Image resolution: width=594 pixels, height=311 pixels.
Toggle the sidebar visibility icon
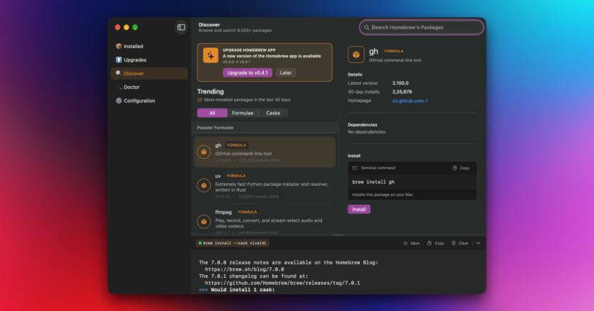pos(181,28)
